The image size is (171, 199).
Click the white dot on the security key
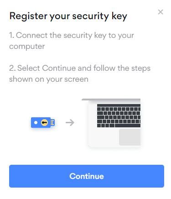pos(36,122)
